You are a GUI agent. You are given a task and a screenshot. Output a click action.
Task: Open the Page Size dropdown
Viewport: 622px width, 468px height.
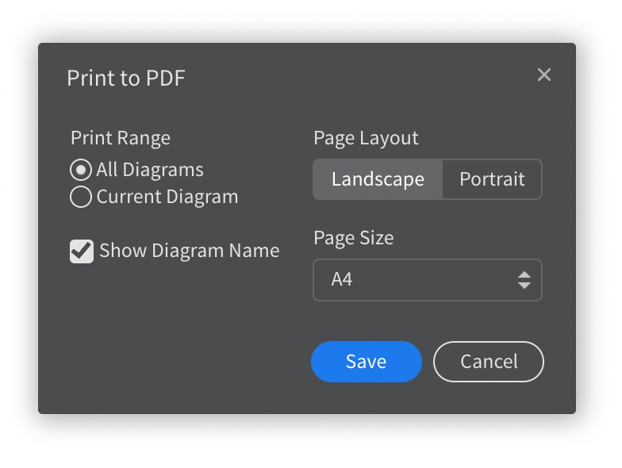click(x=427, y=280)
